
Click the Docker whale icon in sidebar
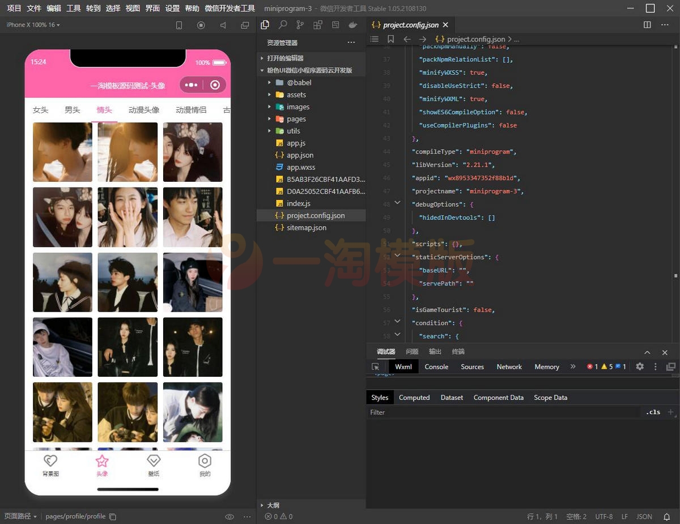coord(353,25)
